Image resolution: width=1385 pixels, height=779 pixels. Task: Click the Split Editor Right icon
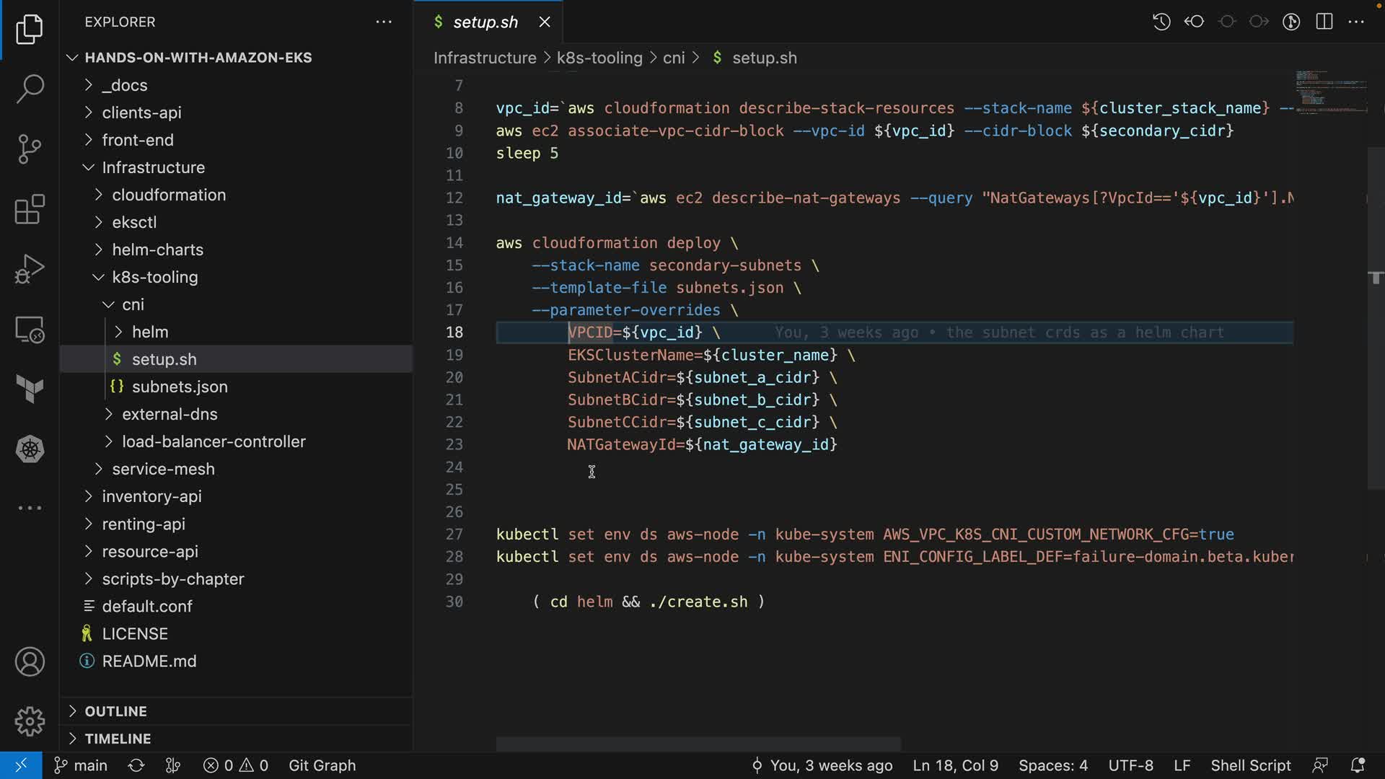click(x=1324, y=22)
